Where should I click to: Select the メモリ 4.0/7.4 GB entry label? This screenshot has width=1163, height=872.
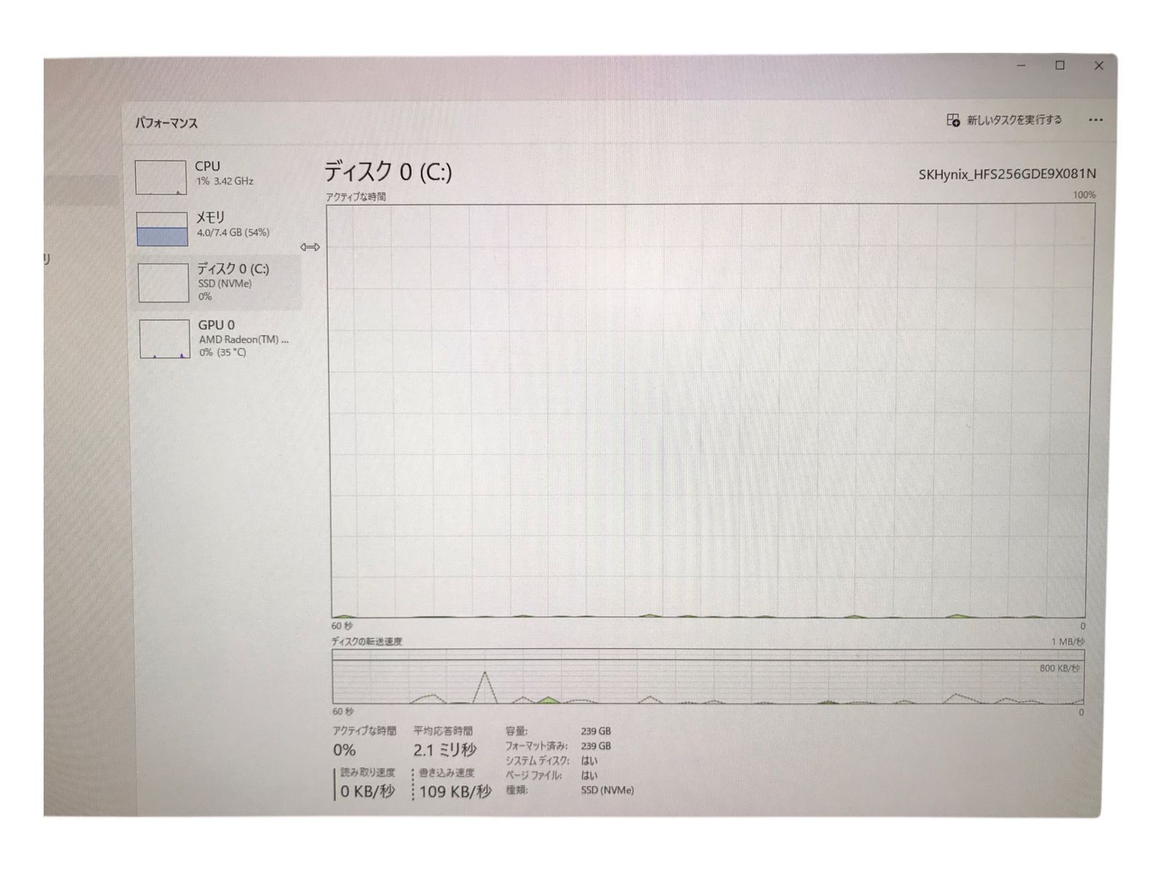coord(233,225)
